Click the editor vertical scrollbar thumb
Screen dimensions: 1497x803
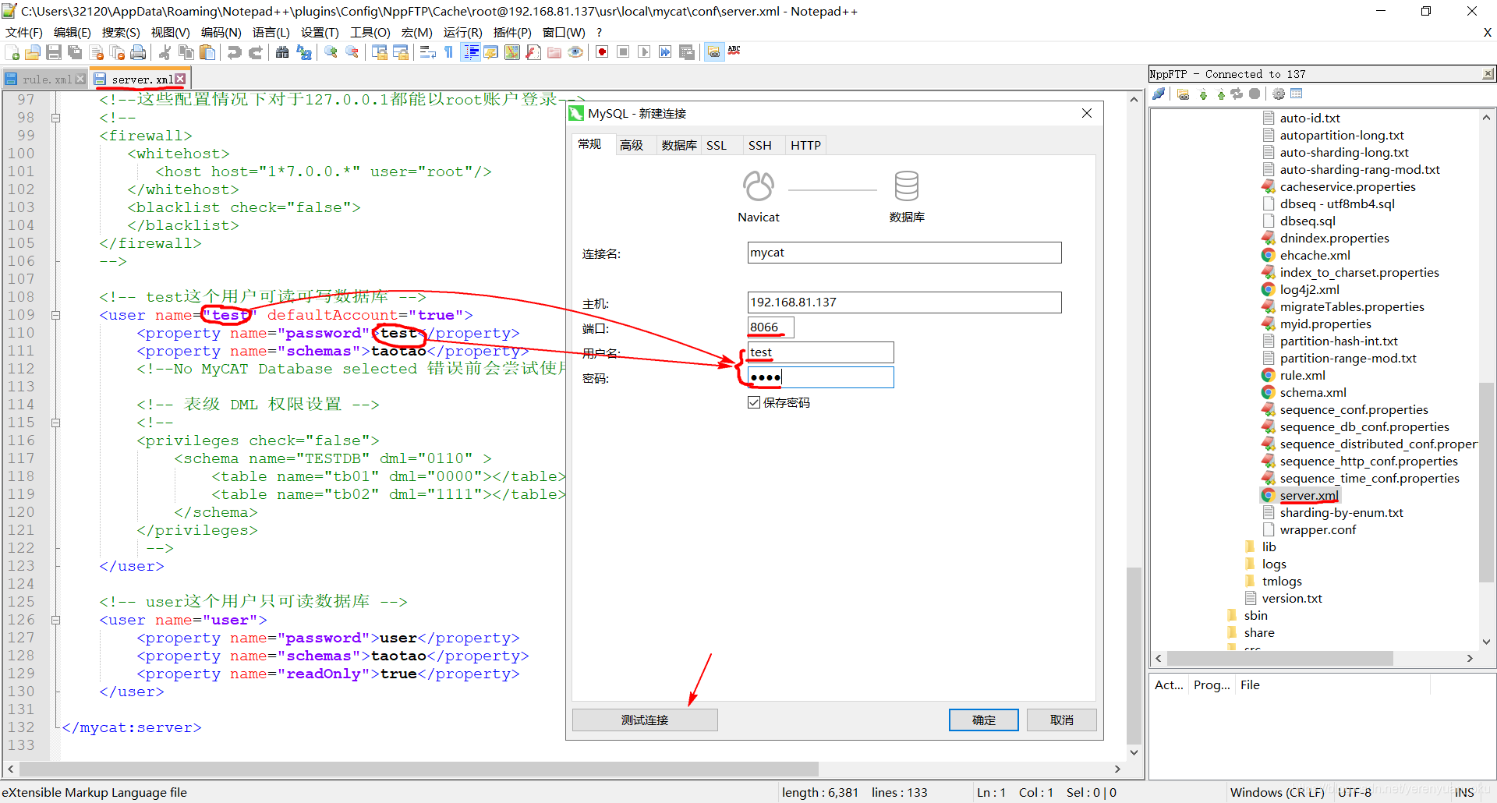pyautogui.click(x=1134, y=655)
